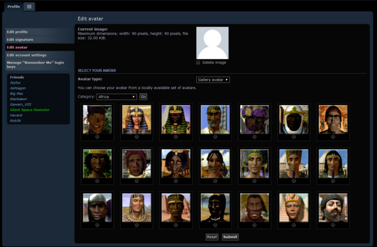Click avatar with maroon red headwrap

[137, 163]
